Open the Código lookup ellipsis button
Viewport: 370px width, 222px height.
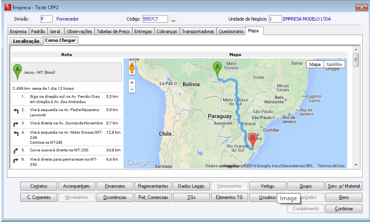[174, 20]
